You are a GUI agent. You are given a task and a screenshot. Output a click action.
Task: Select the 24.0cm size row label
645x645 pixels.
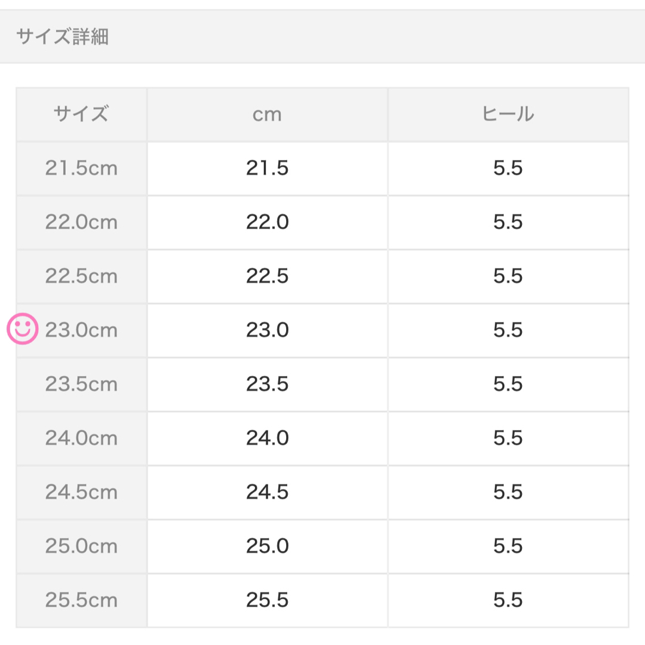(81, 438)
